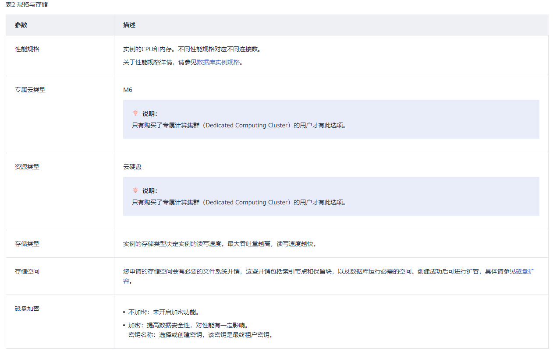Image resolution: width=553 pixels, height=351 pixels.
Task: Click the note text under M6
Action: [239, 125]
